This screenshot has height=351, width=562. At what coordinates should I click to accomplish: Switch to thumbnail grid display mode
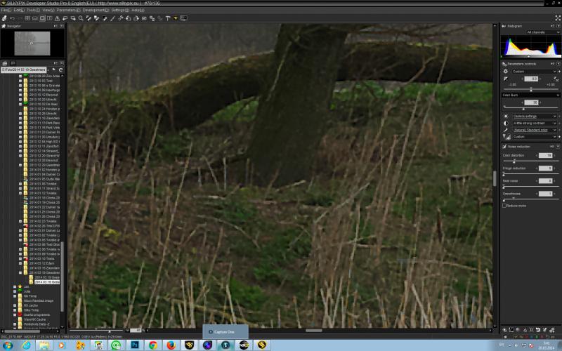coord(27,18)
